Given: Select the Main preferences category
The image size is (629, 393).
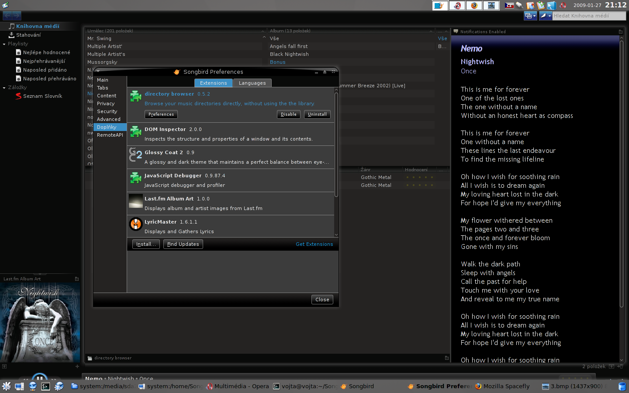Looking at the screenshot, I should pyautogui.click(x=110, y=80).
